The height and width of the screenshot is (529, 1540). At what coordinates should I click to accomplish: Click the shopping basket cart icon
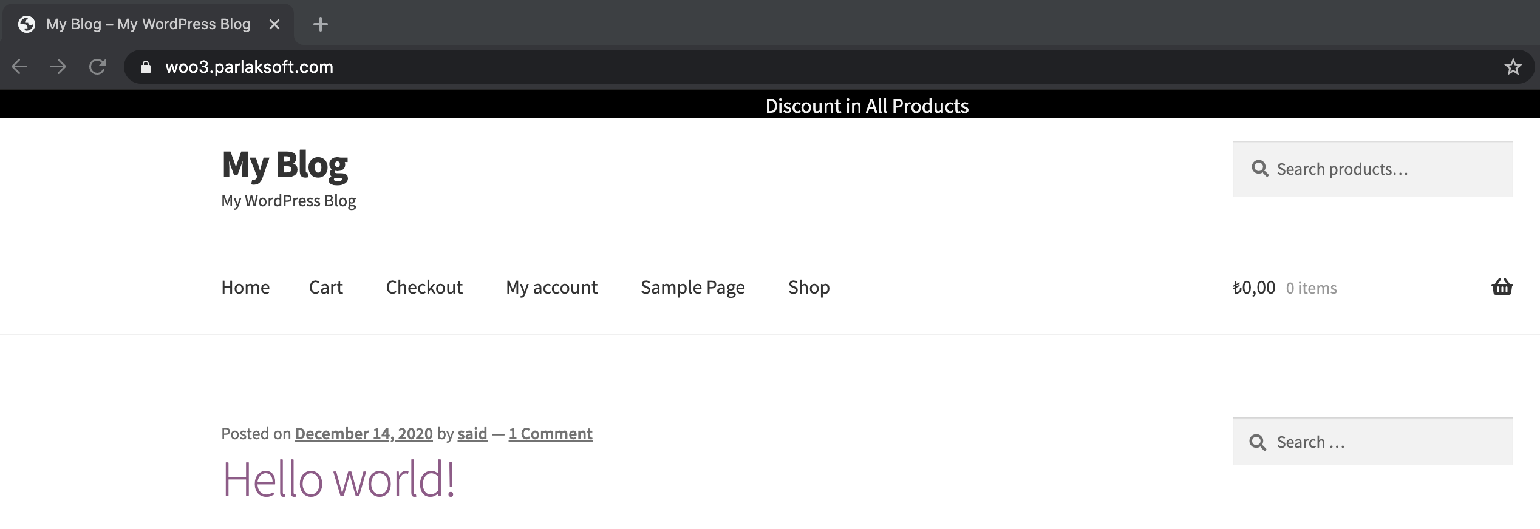[1502, 286]
